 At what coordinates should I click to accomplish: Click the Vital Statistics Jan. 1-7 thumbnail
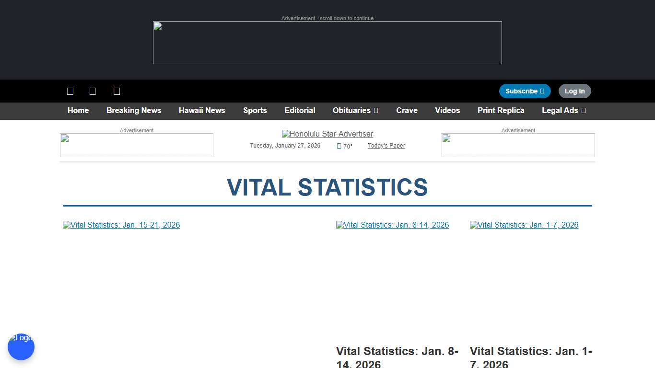524,225
